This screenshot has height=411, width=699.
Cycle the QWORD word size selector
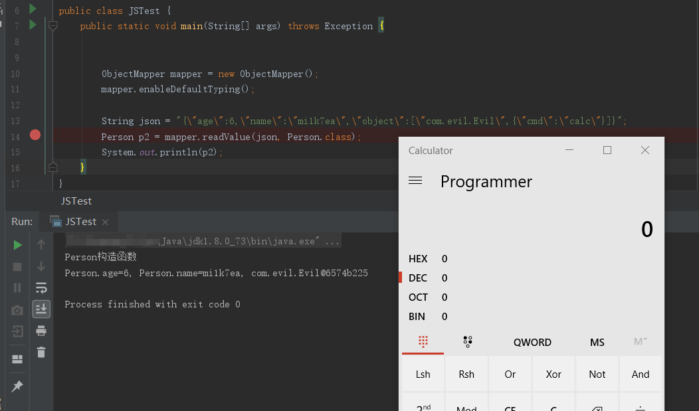532,343
